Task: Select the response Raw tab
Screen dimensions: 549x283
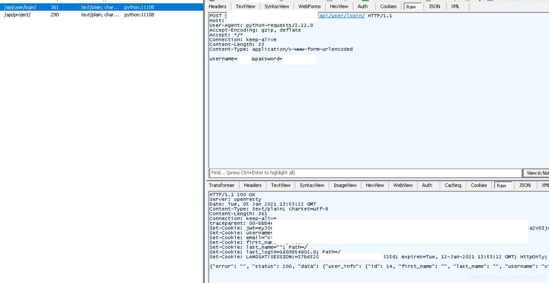Action: tap(502, 186)
